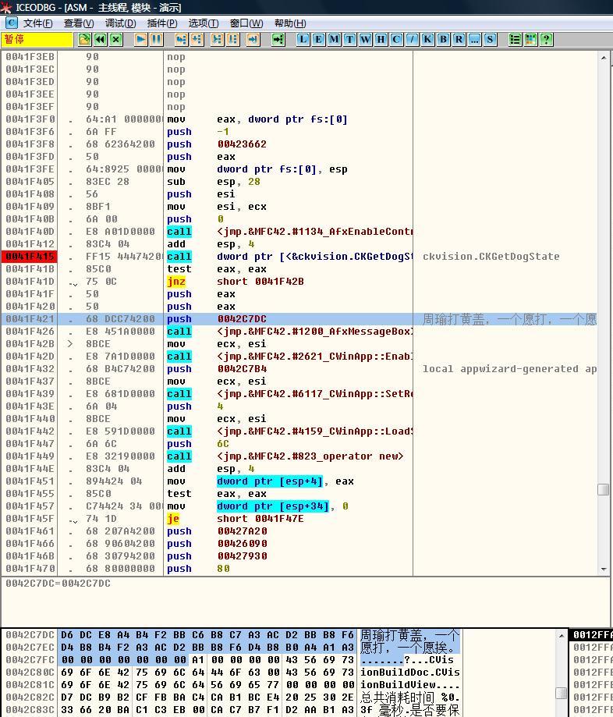Show Memory map with M button

(x=334, y=39)
